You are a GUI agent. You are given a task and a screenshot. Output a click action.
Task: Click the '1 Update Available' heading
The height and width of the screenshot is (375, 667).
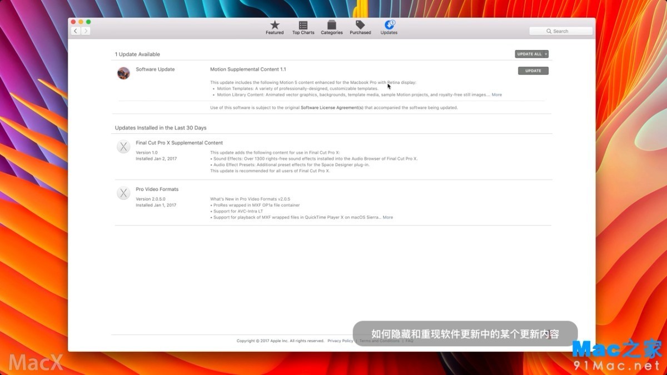pos(137,54)
